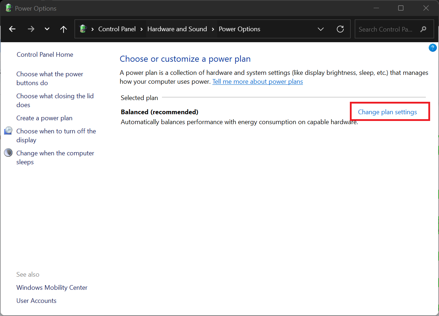Click the Back arrow navigation button
The image size is (439, 316).
click(12, 29)
